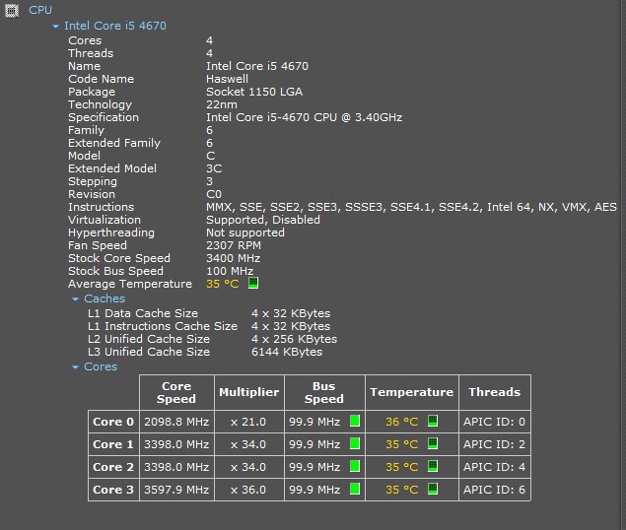Click the 6144 KBytes L3 cache value
Image resolution: width=626 pixels, height=530 pixels.
click(x=287, y=352)
